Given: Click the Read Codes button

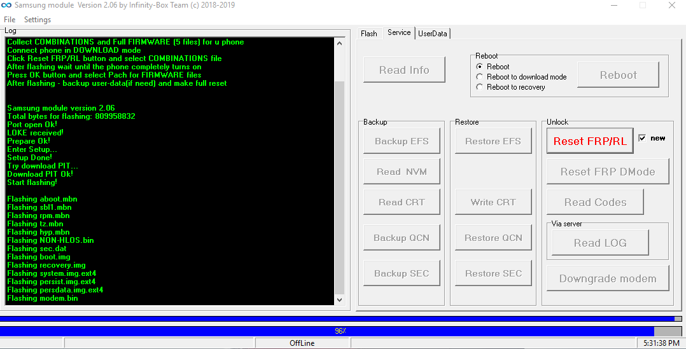Looking at the screenshot, I should click(595, 202).
